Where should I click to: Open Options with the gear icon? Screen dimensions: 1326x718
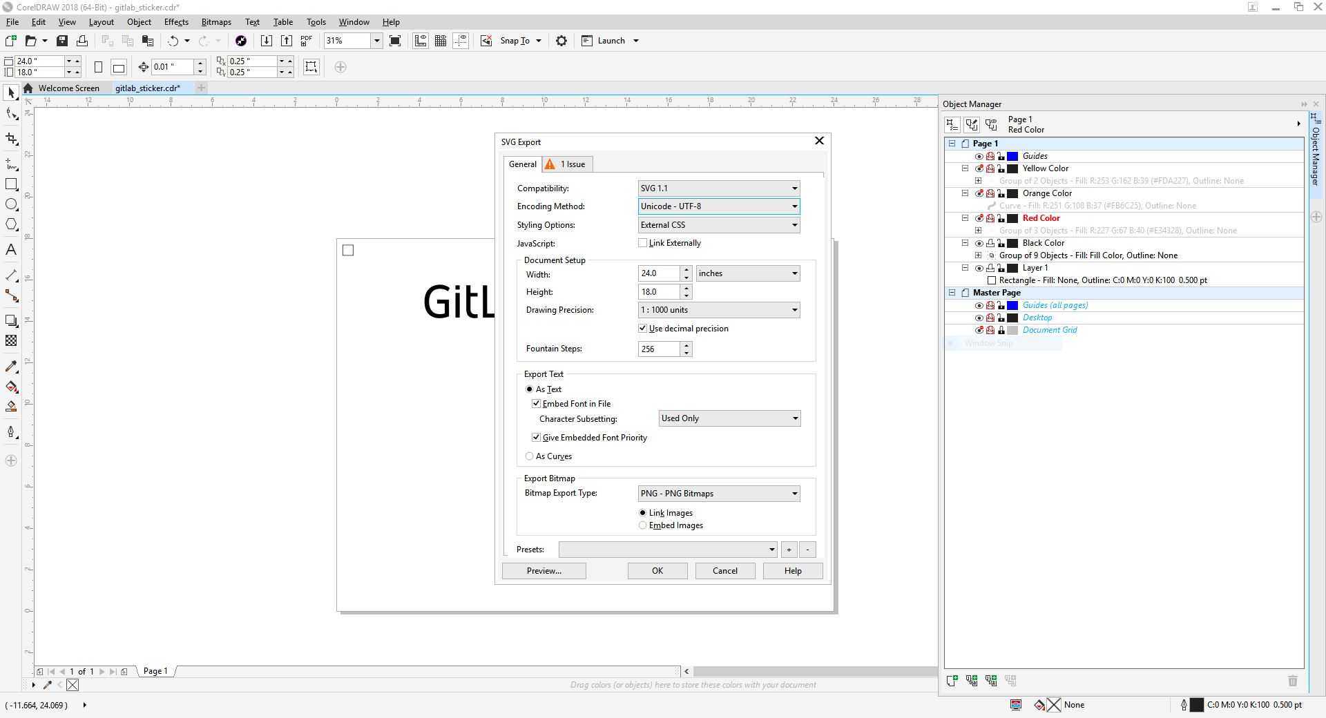coord(561,41)
